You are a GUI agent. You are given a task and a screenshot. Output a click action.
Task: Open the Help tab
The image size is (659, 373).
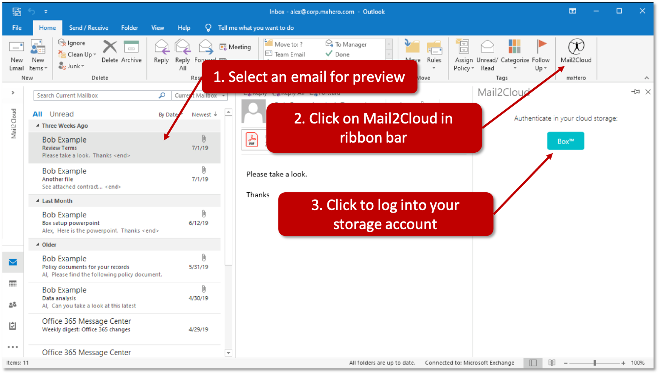(184, 28)
